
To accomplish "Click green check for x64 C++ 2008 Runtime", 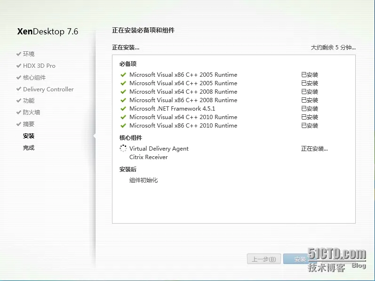I will pos(123,92).
